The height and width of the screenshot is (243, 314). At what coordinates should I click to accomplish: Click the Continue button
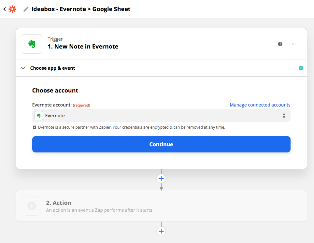click(x=161, y=144)
